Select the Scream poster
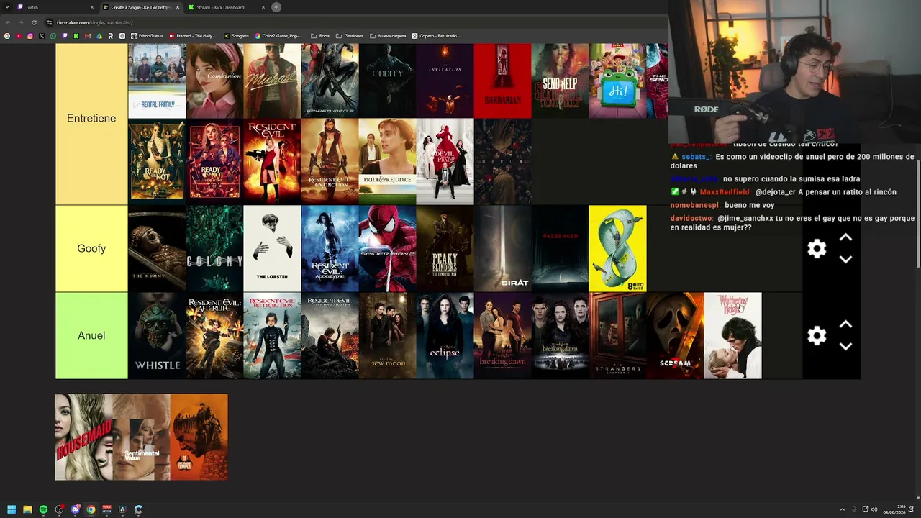This screenshot has width=921, height=518. coord(675,336)
